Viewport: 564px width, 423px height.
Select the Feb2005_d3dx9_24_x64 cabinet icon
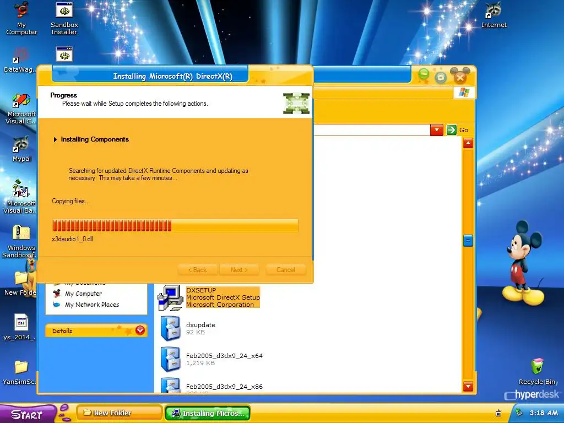click(171, 359)
